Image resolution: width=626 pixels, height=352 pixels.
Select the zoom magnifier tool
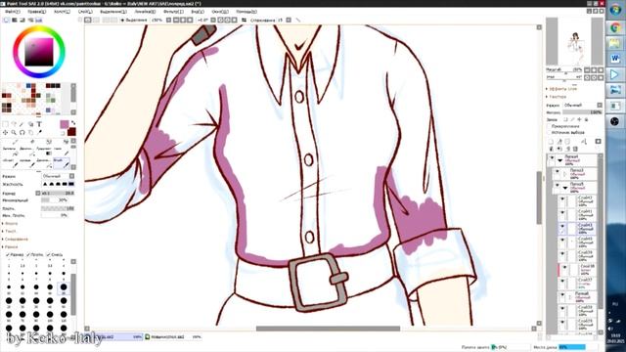[14, 132]
